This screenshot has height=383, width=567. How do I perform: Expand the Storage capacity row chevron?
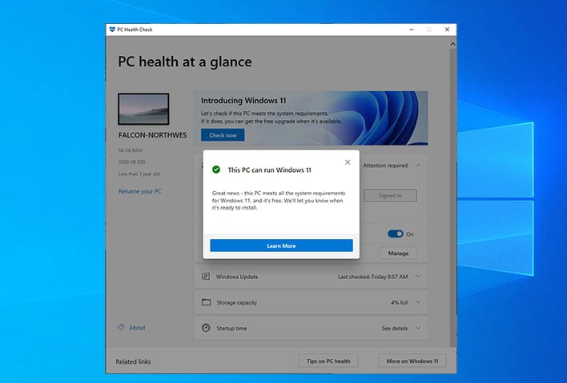click(418, 302)
